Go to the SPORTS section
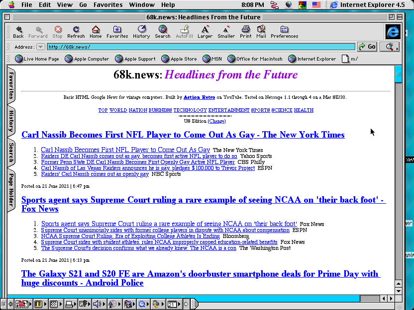Image resolution: width=414 pixels, height=310 pixels. tap(260, 110)
